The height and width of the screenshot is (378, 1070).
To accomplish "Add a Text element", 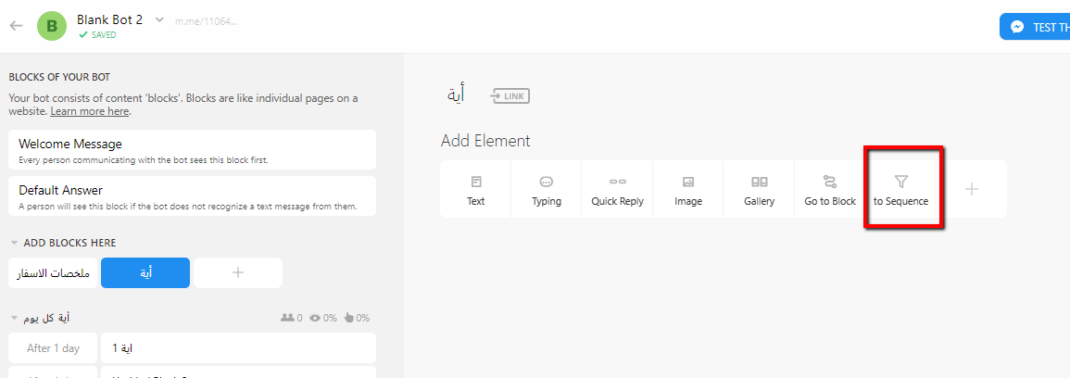I will 475,189.
